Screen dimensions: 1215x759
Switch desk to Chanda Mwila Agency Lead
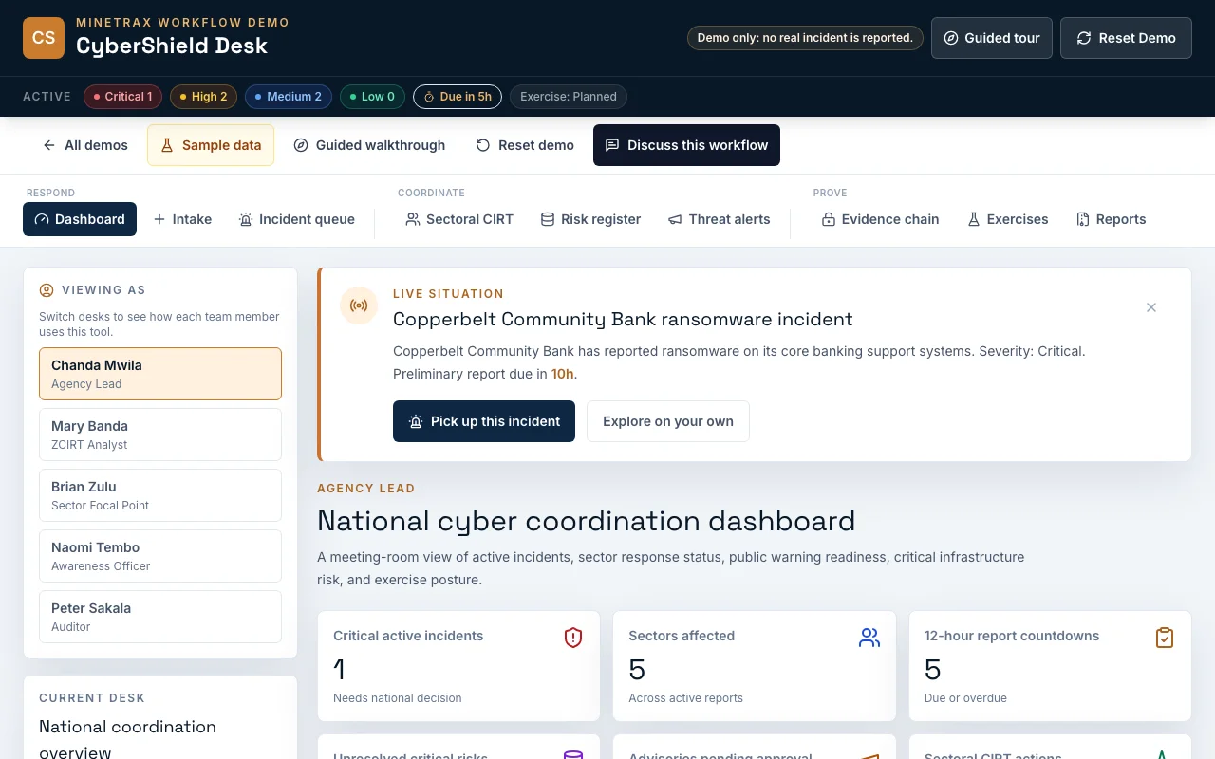pyautogui.click(x=160, y=374)
